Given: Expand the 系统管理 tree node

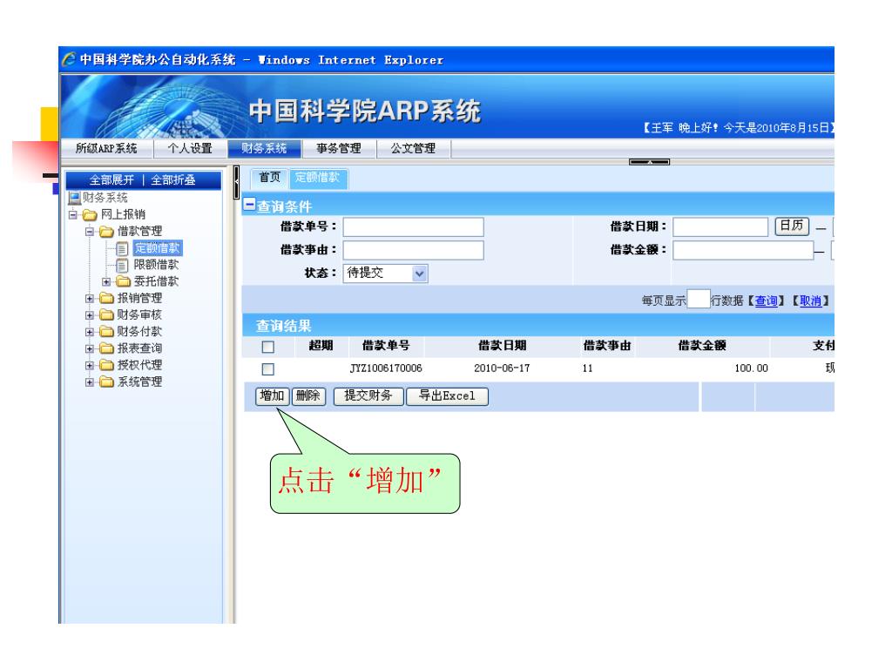Looking at the screenshot, I should 90,382.
